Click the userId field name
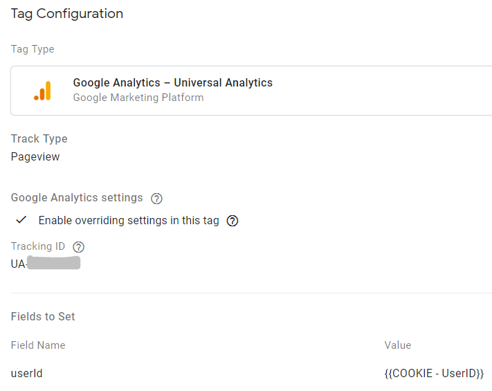The width and height of the screenshot is (492, 391). (x=27, y=374)
